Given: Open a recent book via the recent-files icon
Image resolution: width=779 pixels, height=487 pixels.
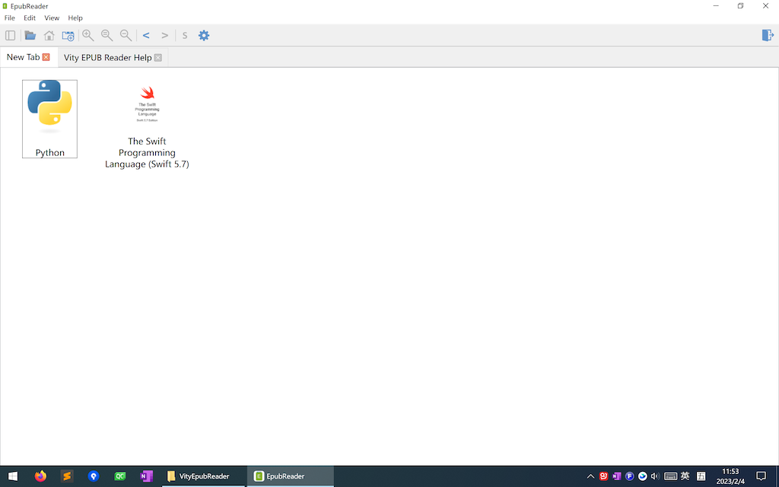Looking at the screenshot, I should pyautogui.click(x=68, y=35).
